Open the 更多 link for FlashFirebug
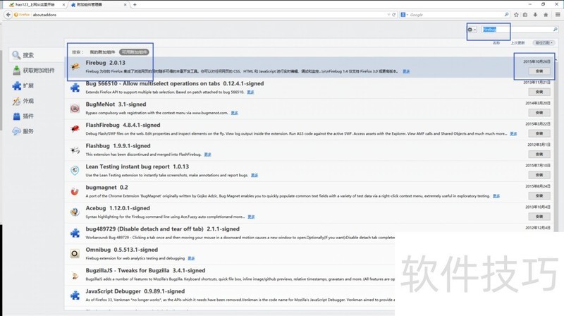 [x=513, y=133]
